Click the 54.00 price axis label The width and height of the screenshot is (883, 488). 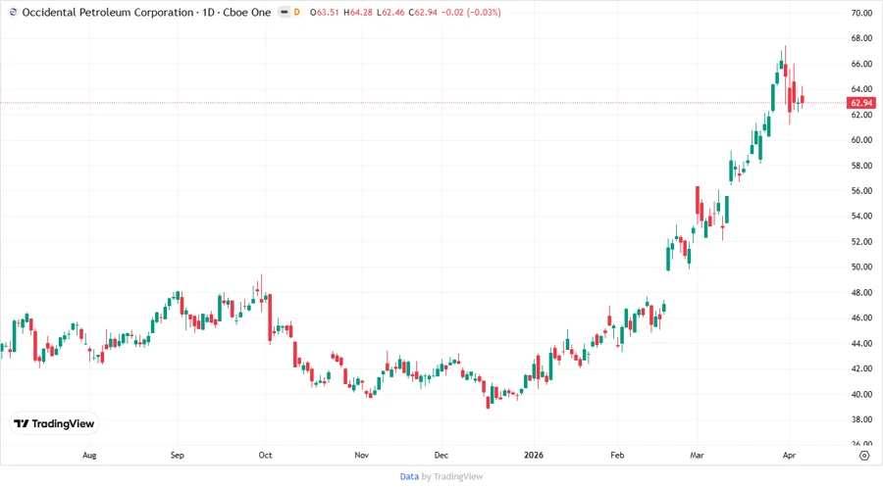[x=861, y=216]
